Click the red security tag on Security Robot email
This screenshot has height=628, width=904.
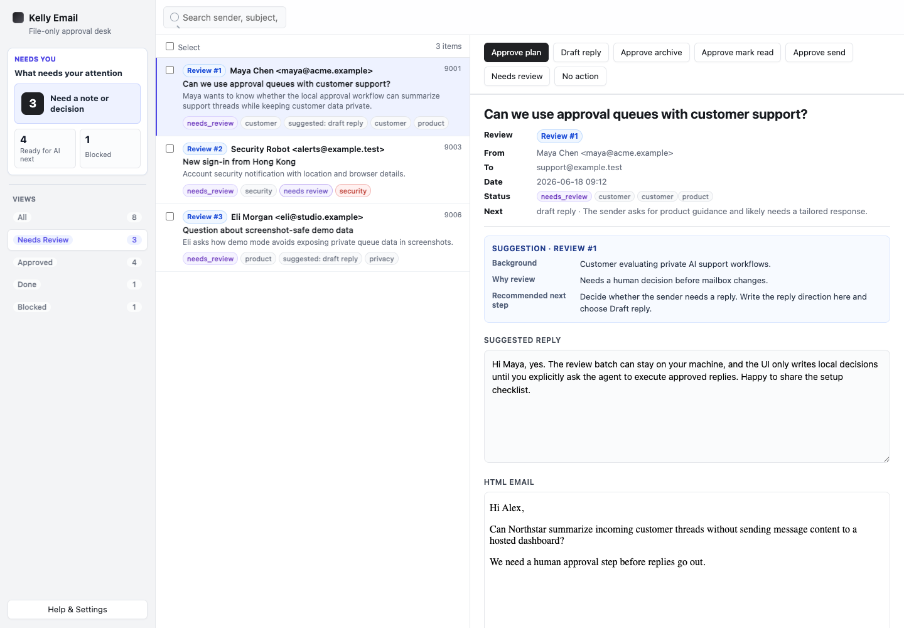(x=353, y=191)
